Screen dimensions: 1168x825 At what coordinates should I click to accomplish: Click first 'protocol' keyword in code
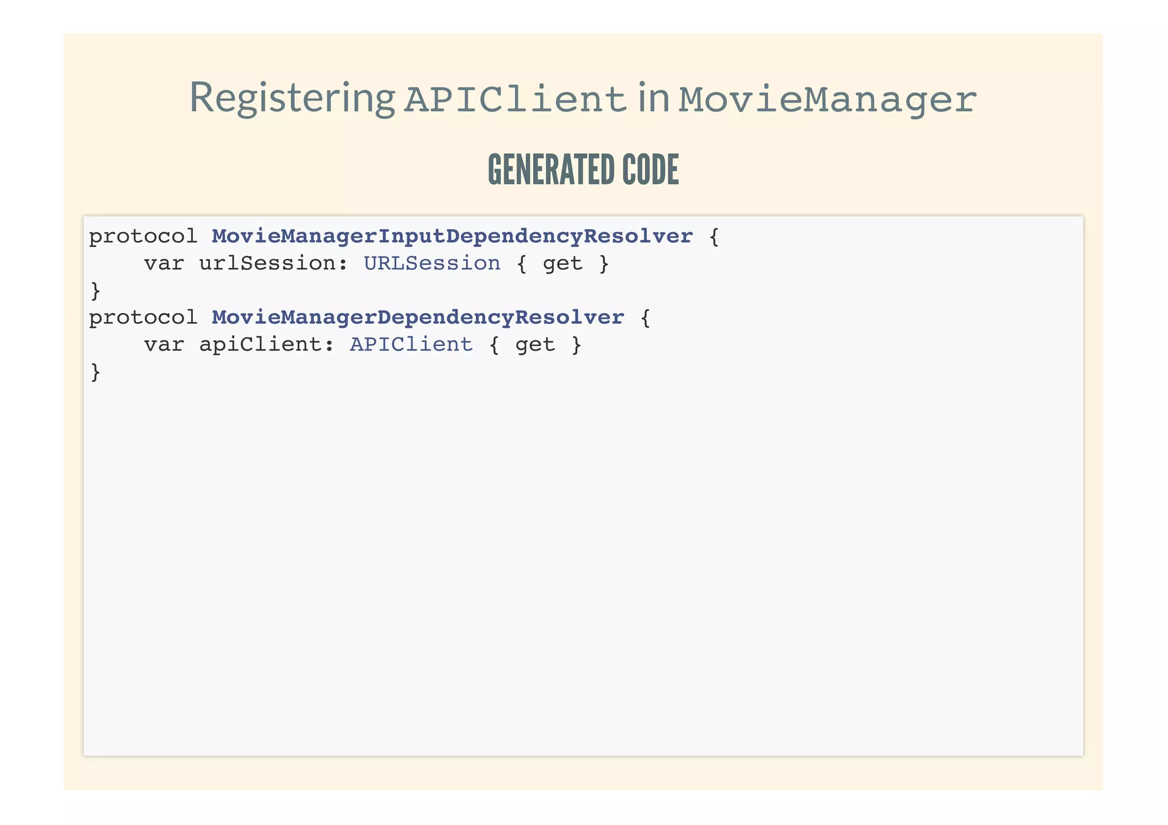[x=143, y=237]
